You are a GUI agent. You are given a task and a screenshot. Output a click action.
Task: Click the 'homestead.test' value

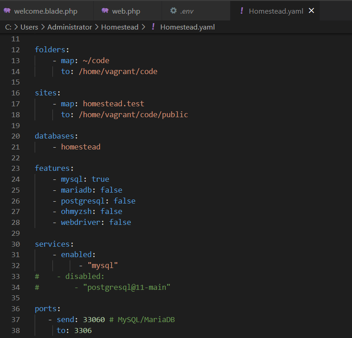[113, 104]
